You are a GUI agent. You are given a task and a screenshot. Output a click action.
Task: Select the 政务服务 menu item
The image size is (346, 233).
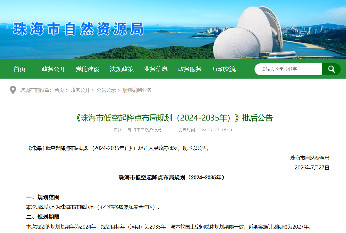coord(190,69)
